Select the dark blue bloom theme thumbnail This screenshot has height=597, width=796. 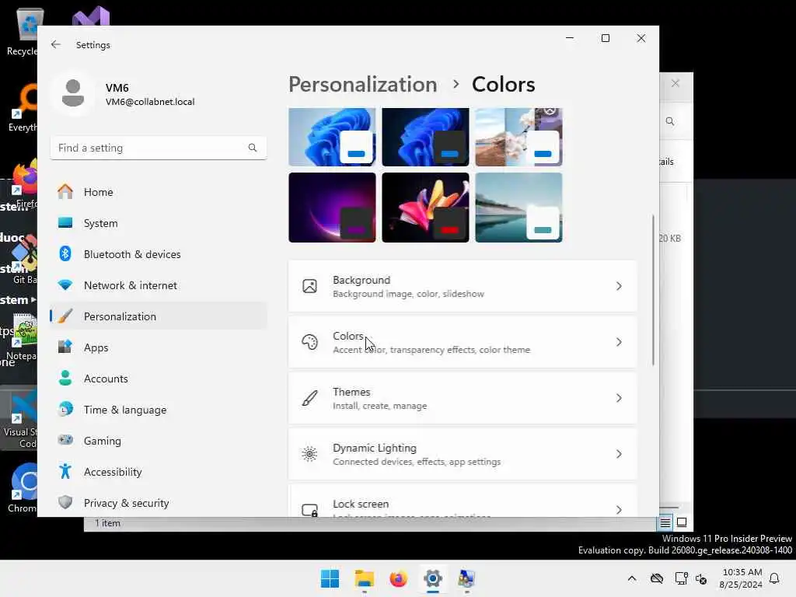(x=425, y=137)
